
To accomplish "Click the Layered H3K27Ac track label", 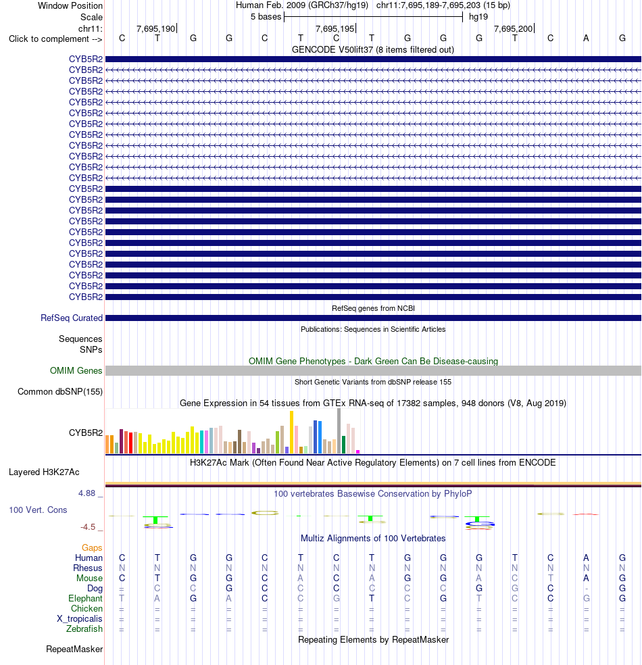I will click(x=44, y=472).
